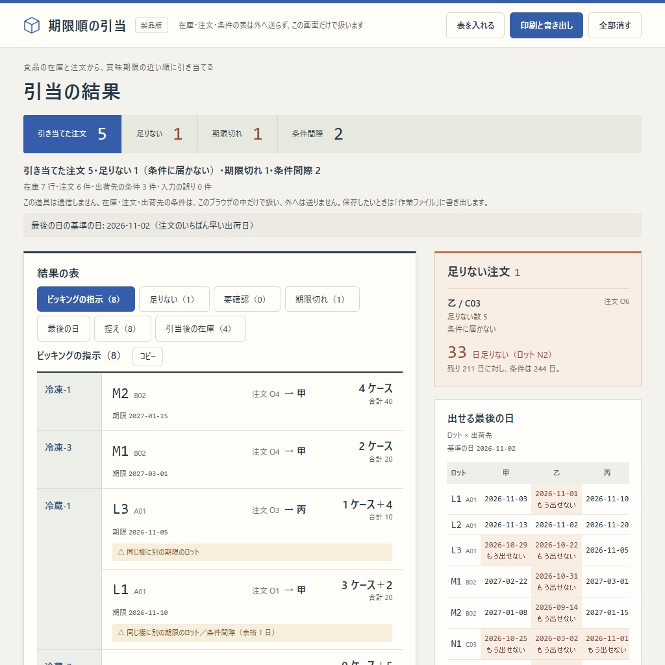This screenshot has height=665, width=665.
Task: Click the 最後の日の基準の日 2026-11-02 notice
Action: click(332, 225)
